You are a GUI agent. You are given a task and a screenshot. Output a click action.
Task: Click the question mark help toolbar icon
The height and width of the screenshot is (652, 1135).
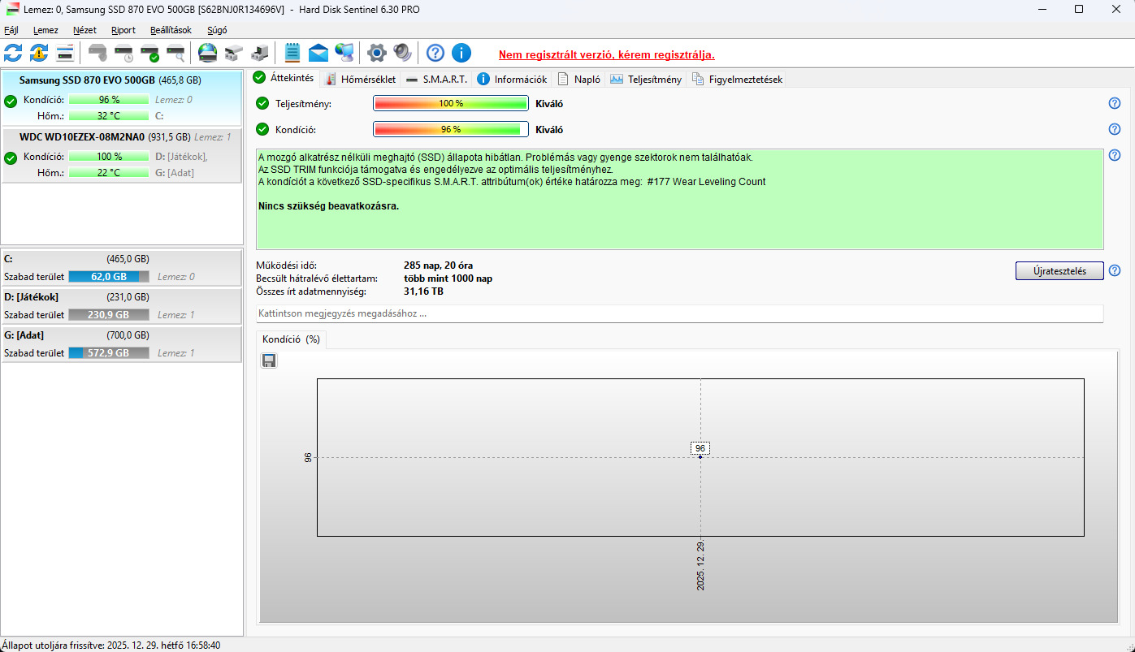click(435, 54)
